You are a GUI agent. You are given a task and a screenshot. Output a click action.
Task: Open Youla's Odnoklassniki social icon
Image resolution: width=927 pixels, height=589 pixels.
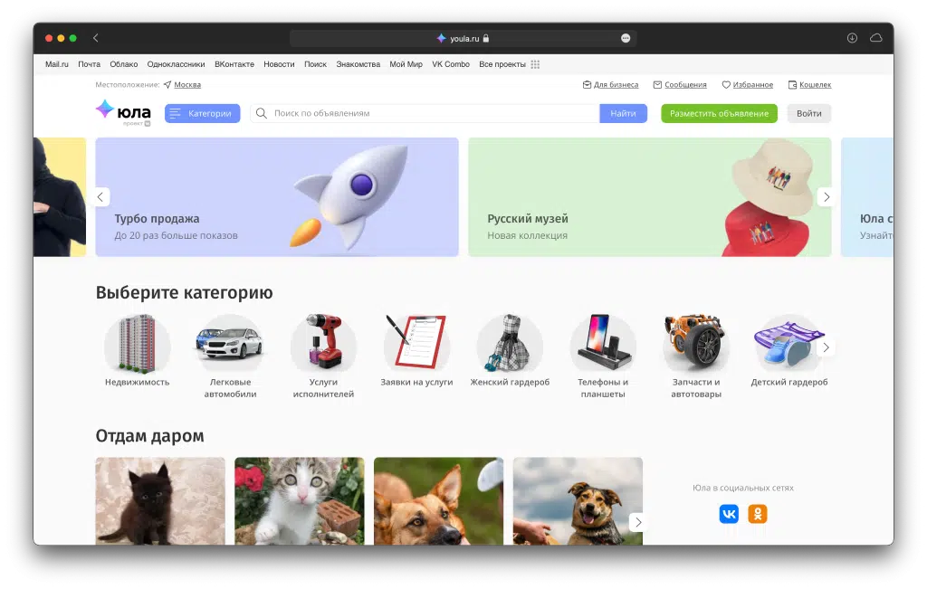(758, 514)
